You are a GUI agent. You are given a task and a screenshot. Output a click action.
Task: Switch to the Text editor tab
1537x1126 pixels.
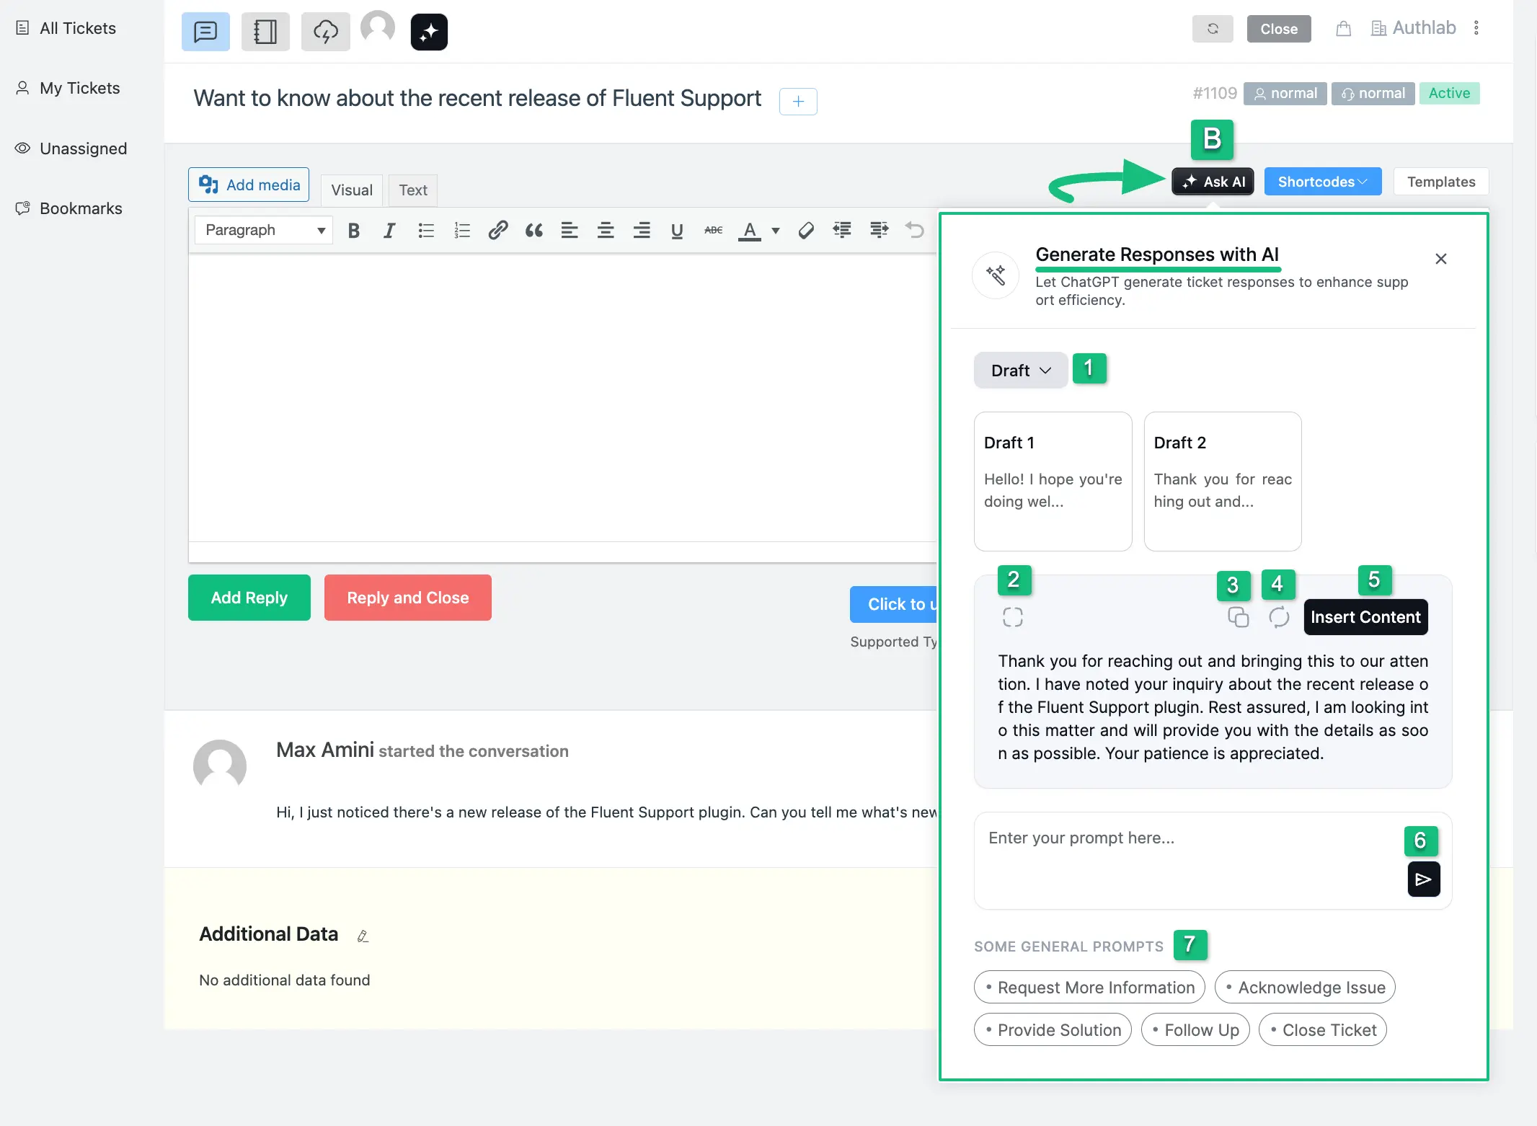pyautogui.click(x=413, y=190)
